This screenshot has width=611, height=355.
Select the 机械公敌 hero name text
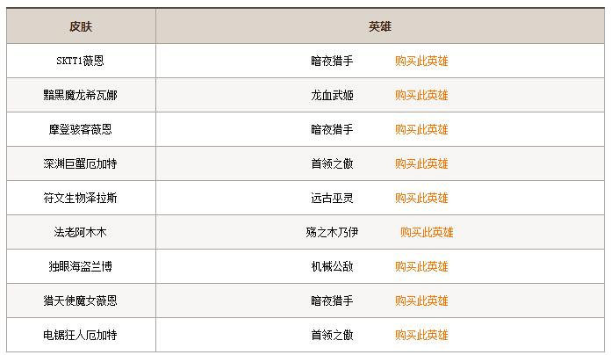point(332,266)
